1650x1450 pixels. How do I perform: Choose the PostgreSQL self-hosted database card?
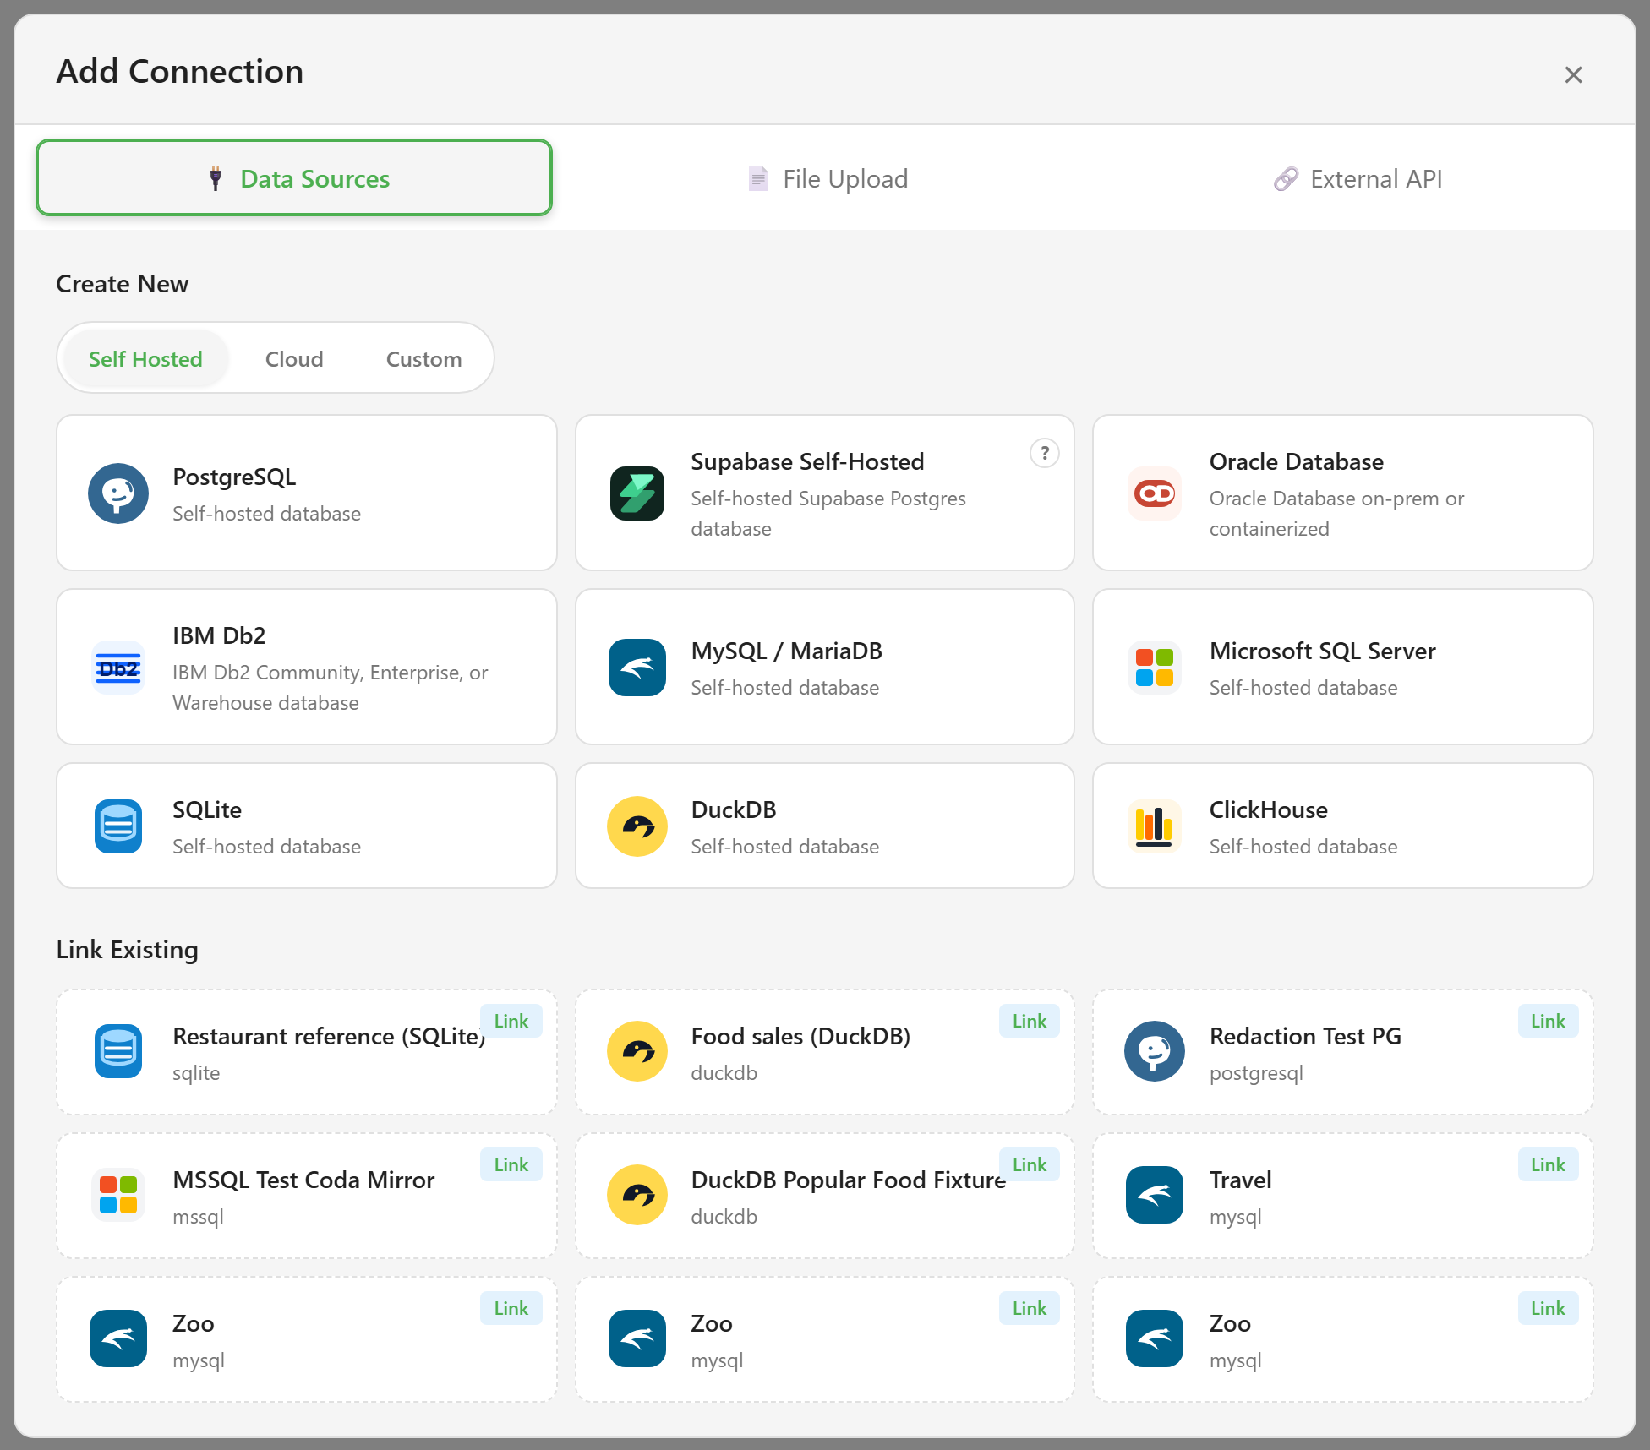(x=307, y=493)
